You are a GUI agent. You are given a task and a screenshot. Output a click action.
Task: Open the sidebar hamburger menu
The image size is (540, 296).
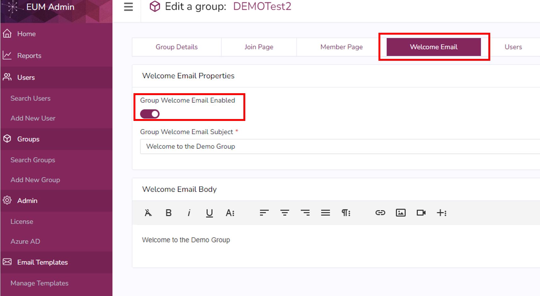tap(128, 7)
